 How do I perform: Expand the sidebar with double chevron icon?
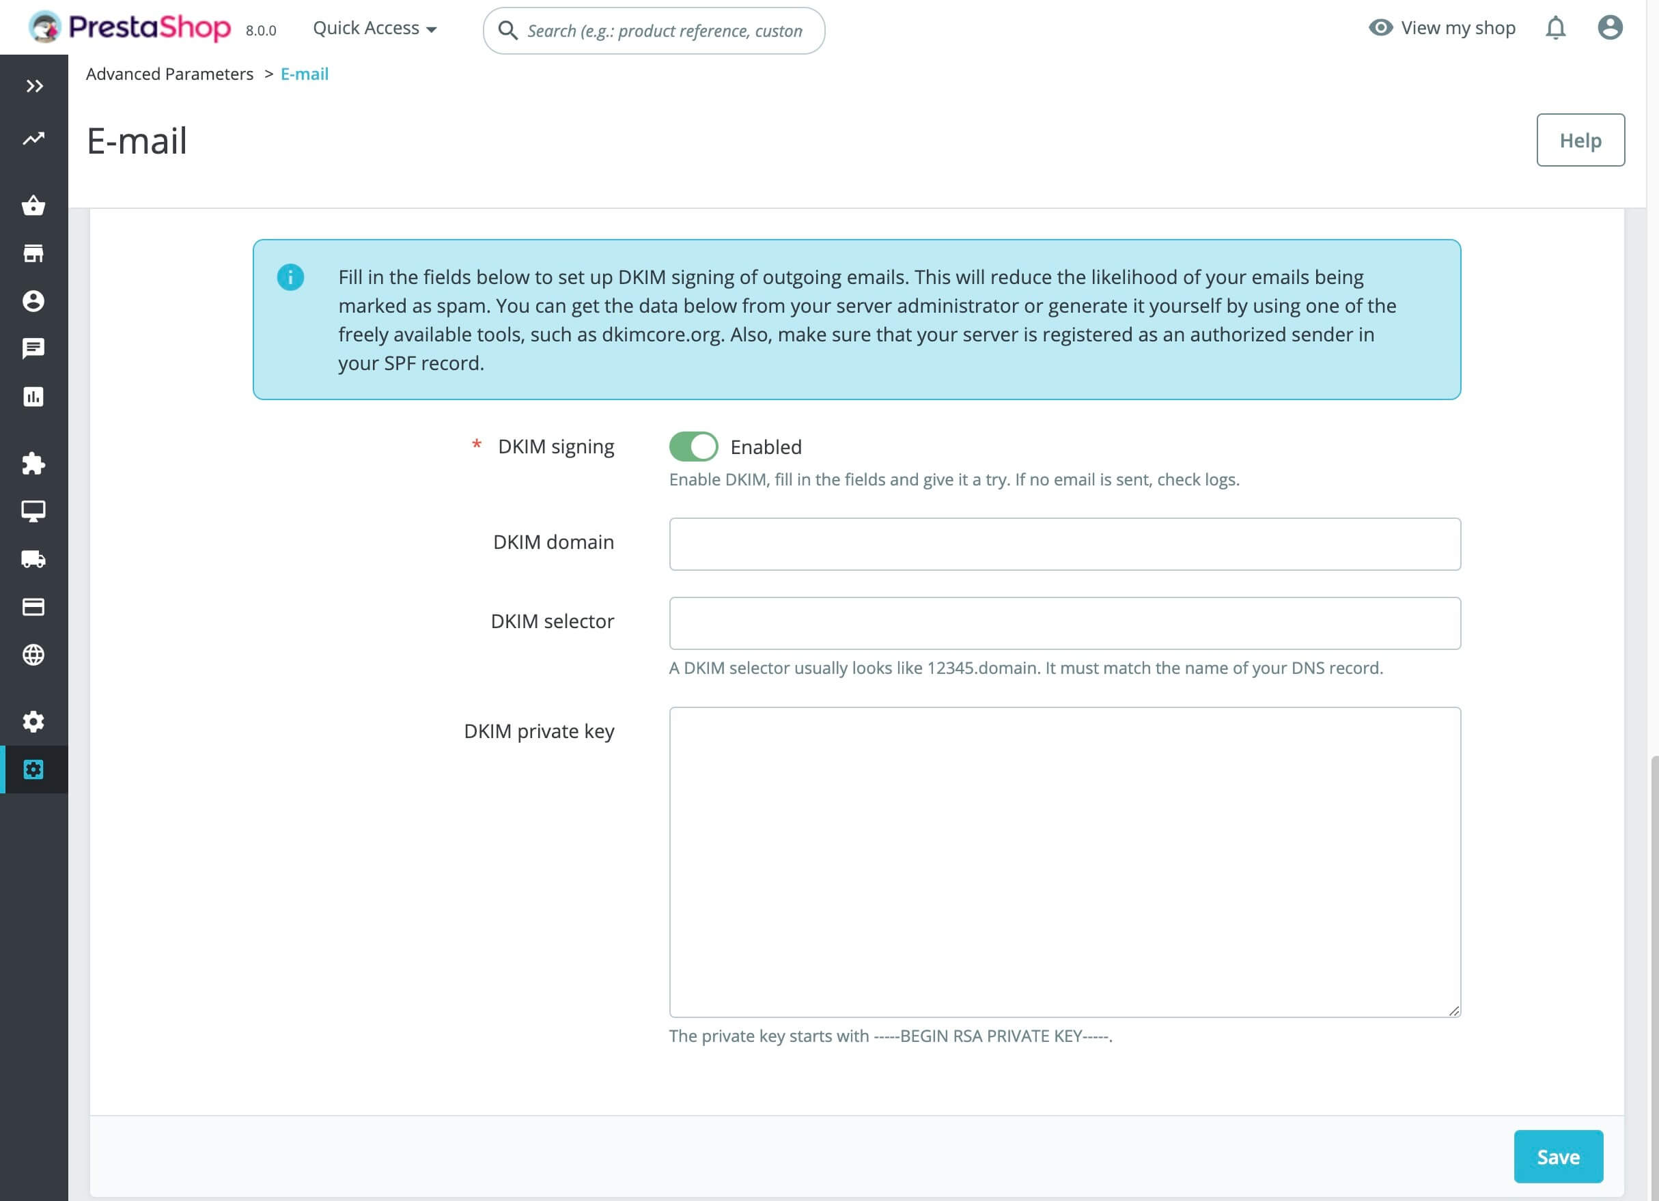pyautogui.click(x=33, y=86)
